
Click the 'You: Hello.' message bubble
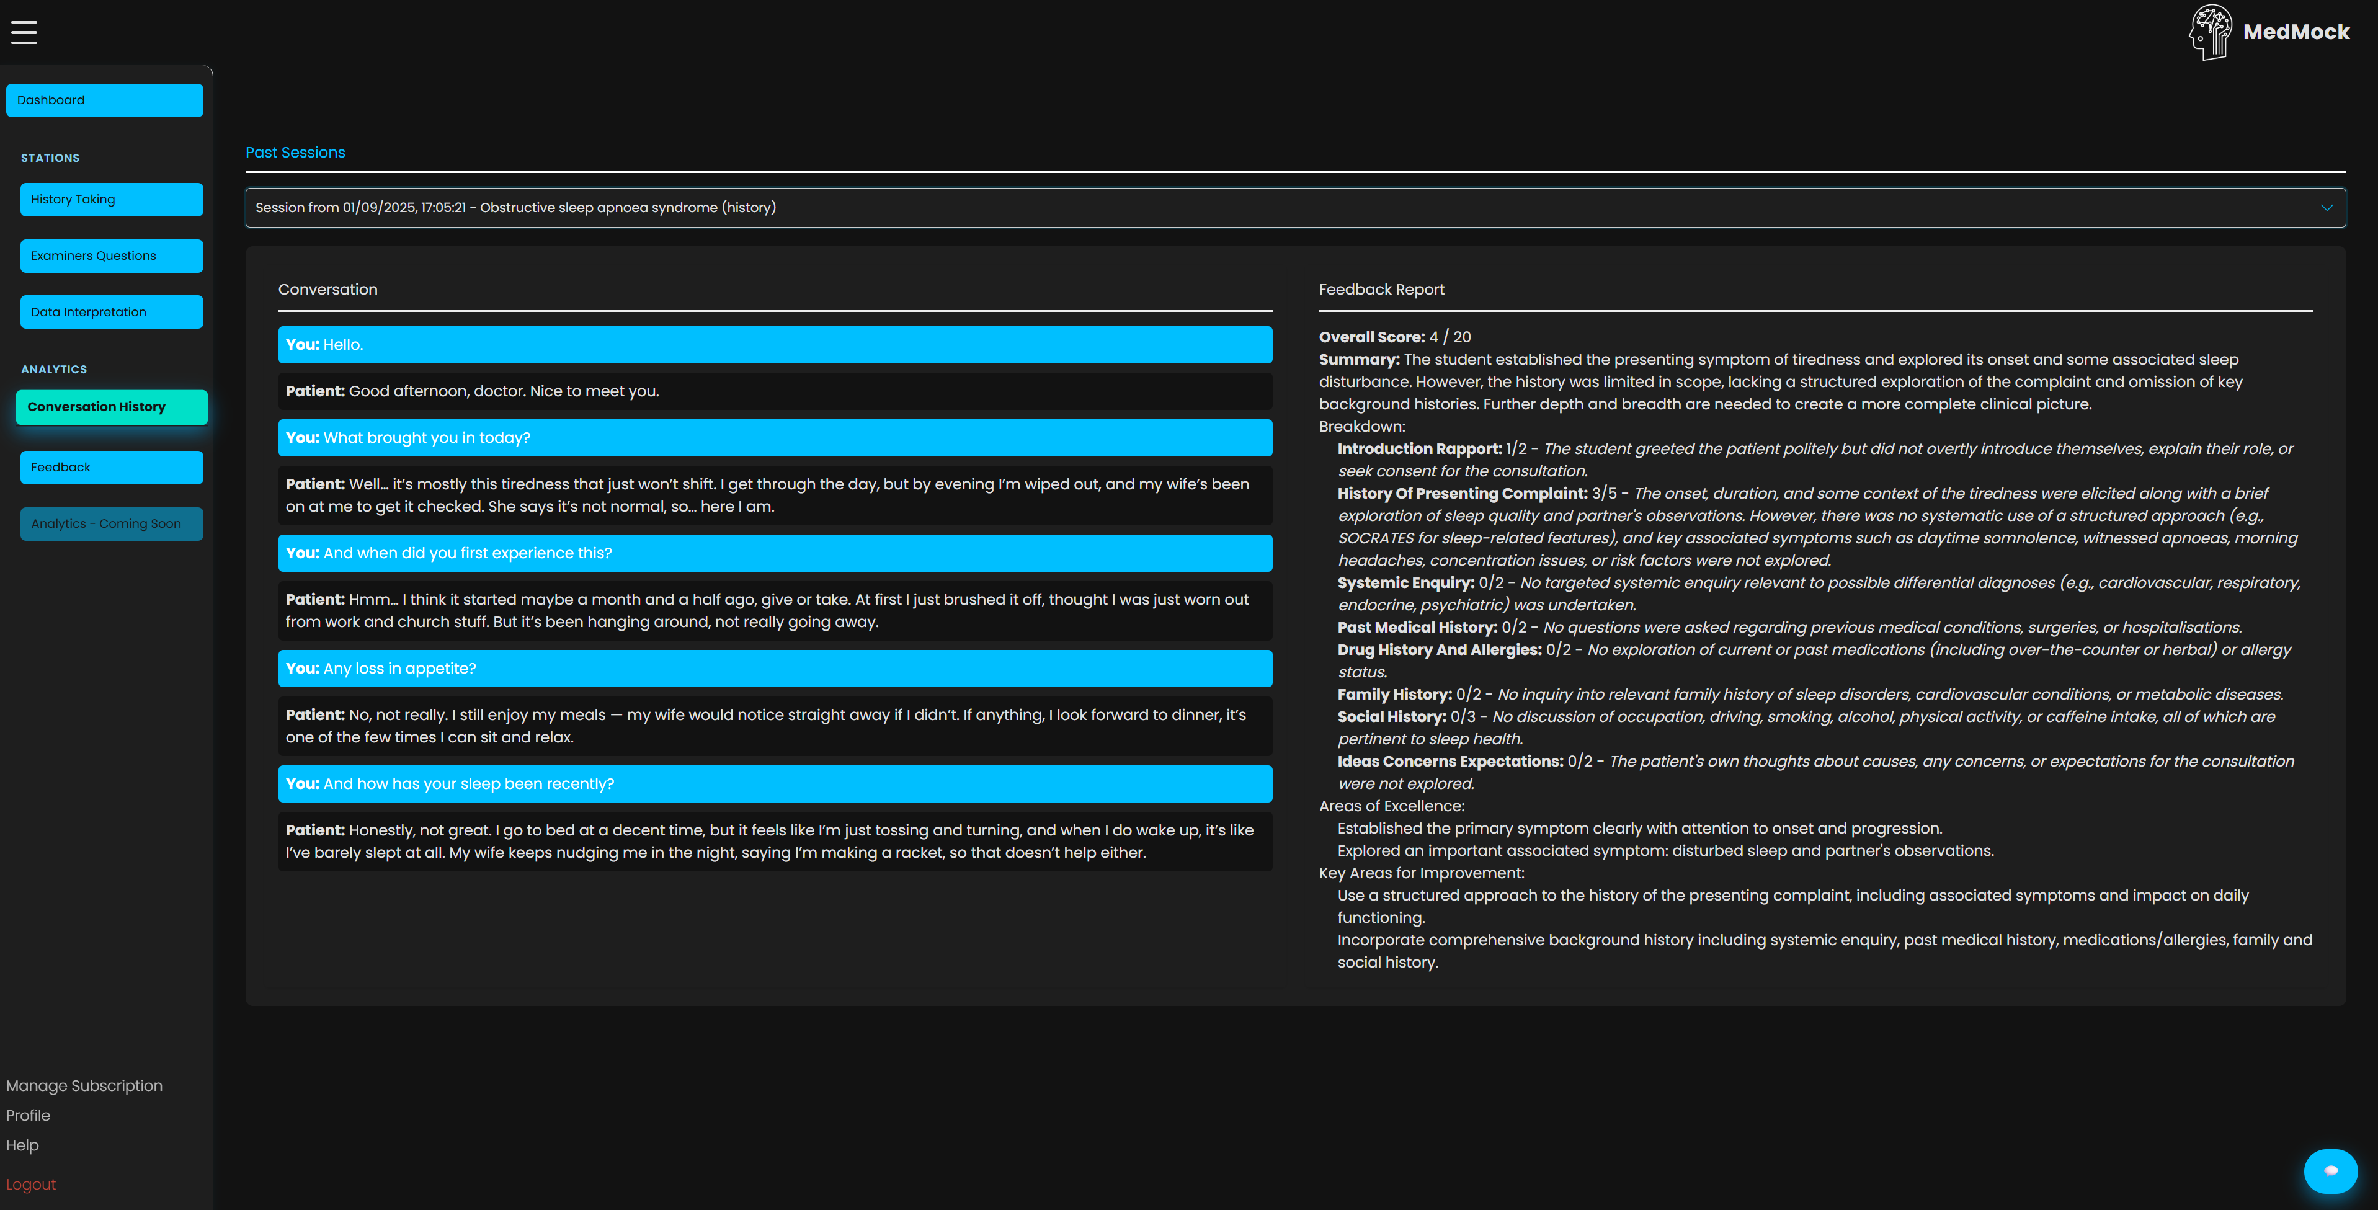775,344
